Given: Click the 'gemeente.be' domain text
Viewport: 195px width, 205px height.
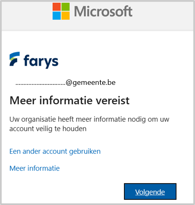Looking at the screenshot, I should 94,83.
